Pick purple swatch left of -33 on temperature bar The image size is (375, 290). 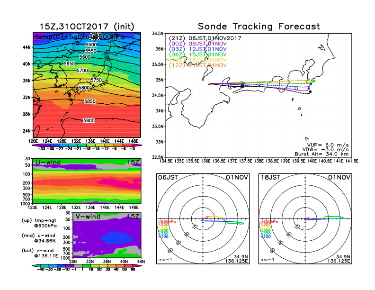(37, 145)
